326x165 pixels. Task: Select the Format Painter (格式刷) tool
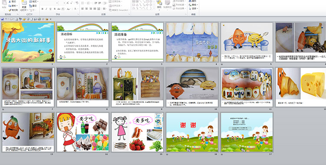pos(13,10)
